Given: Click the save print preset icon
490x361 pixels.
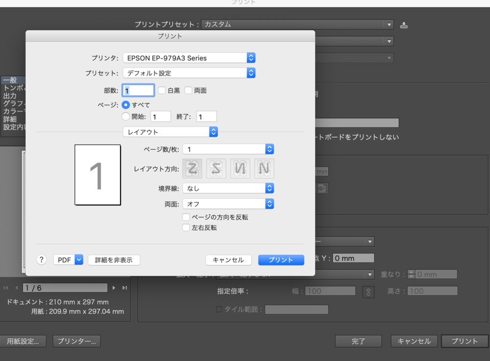Looking at the screenshot, I should click(x=404, y=25).
